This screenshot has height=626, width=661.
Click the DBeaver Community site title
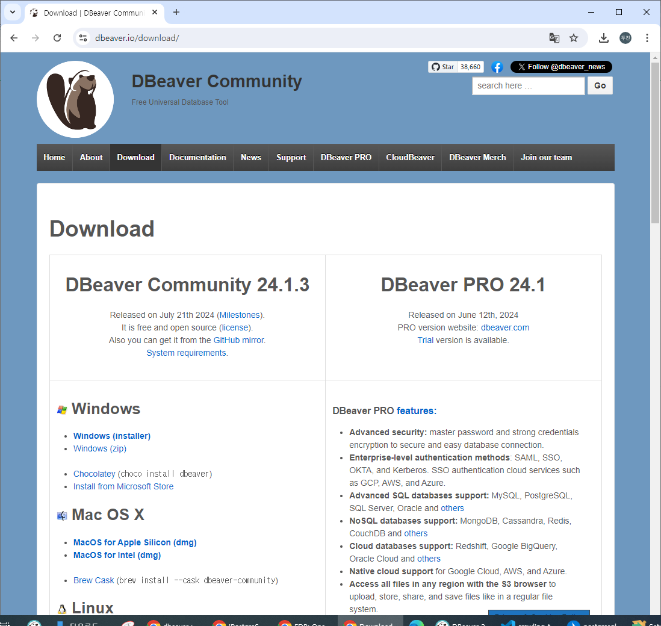217,81
